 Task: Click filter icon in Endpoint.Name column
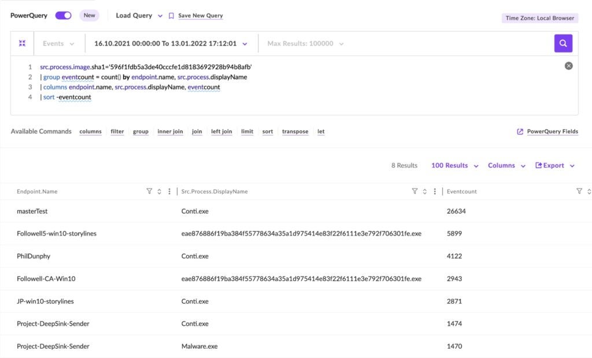pyautogui.click(x=149, y=191)
